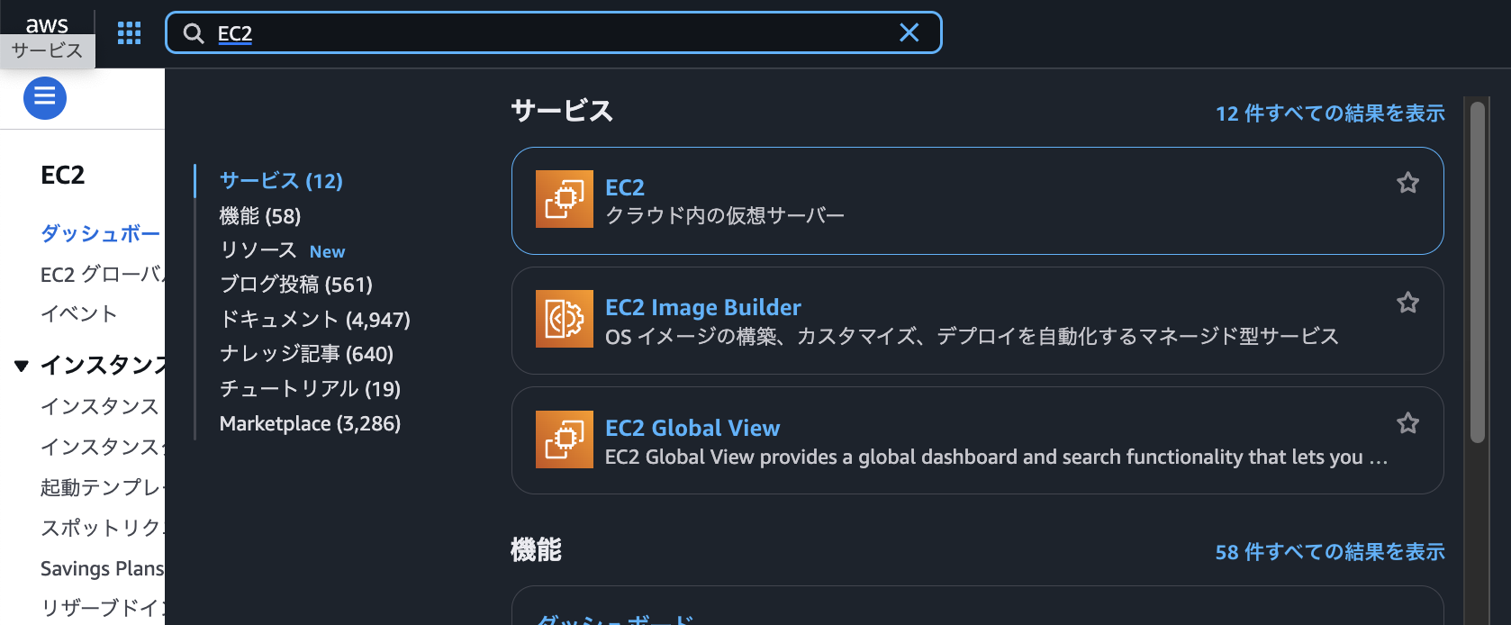Select リソース New result category

click(x=283, y=250)
